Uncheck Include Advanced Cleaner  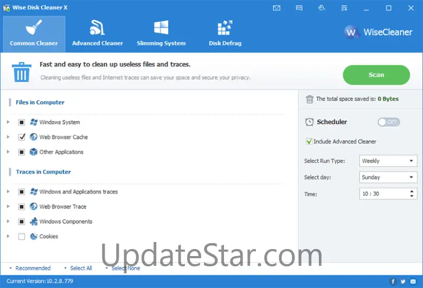pyautogui.click(x=309, y=141)
